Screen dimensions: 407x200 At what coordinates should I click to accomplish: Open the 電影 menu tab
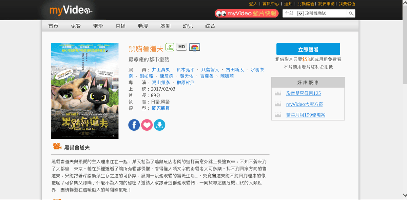pos(98,26)
